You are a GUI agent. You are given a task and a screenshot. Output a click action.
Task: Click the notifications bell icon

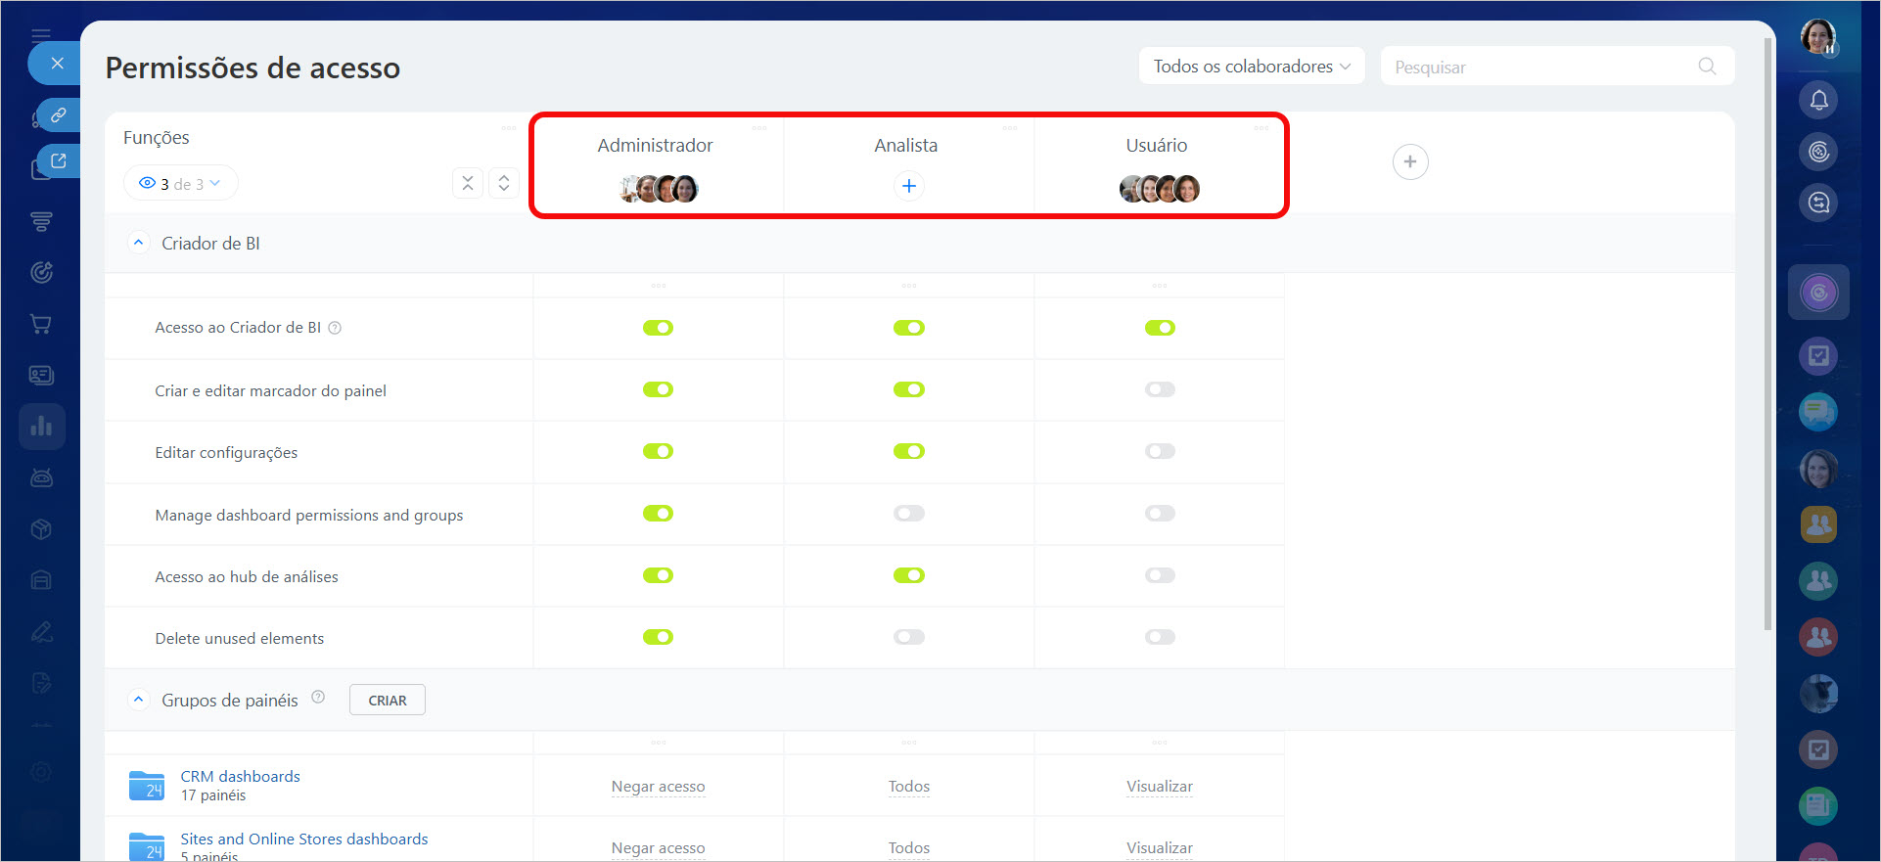coord(1818,100)
